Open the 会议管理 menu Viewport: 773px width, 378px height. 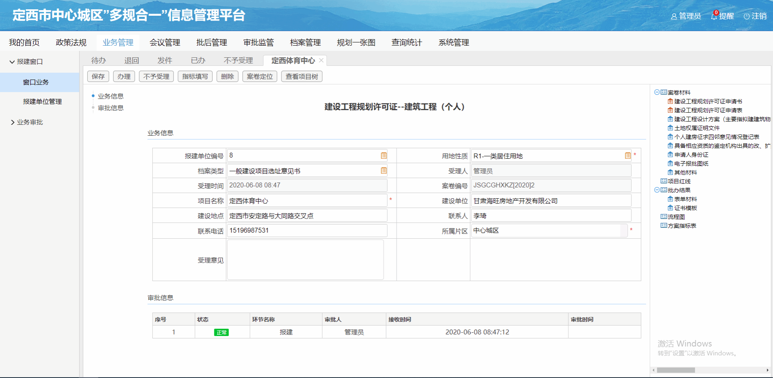165,42
